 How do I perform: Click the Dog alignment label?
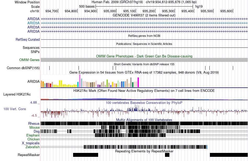(37, 132)
